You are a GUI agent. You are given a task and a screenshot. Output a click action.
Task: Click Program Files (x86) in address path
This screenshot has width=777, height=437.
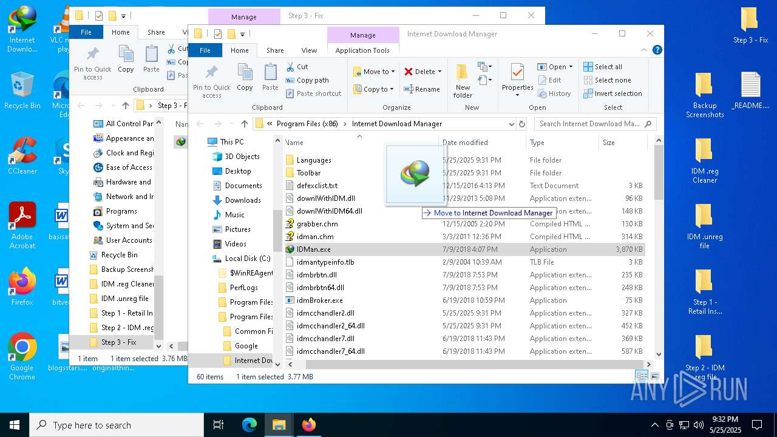coord(307,124)
